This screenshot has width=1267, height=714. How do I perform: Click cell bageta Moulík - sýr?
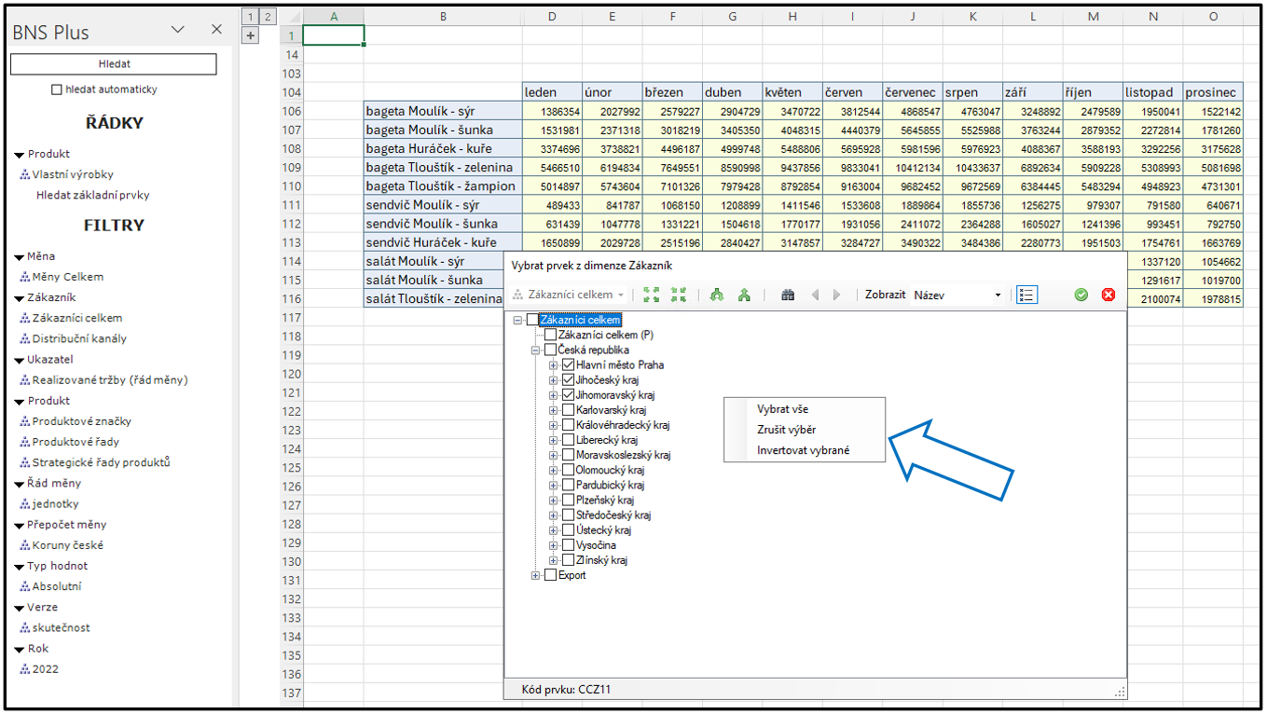click(x=443, y=111)
